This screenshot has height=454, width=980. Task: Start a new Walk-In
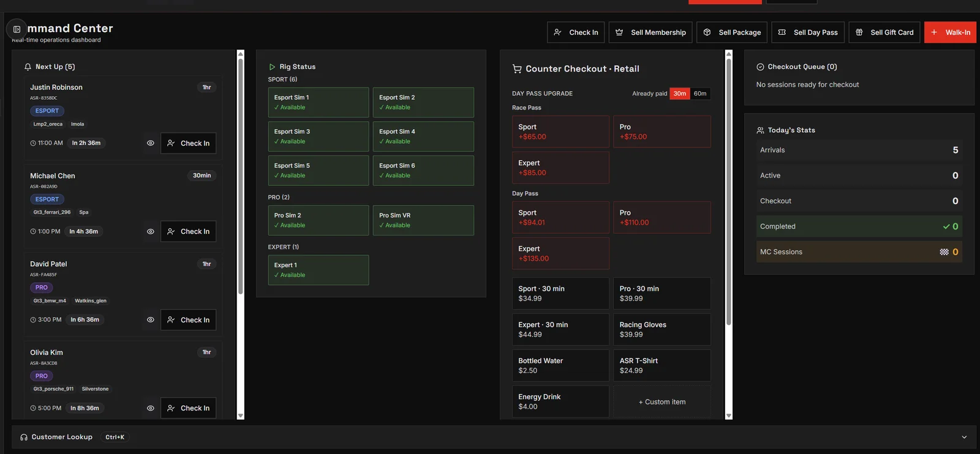(950, 32)
